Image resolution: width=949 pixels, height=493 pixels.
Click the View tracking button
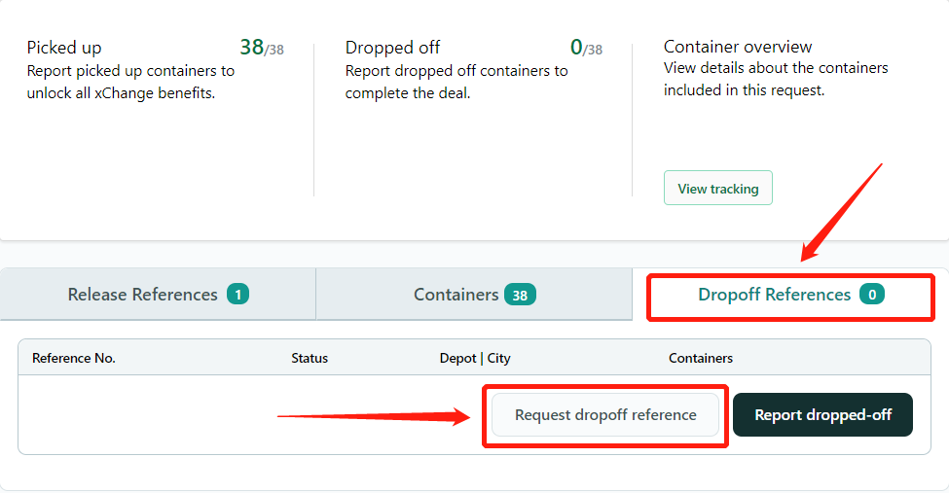[717, 188]
